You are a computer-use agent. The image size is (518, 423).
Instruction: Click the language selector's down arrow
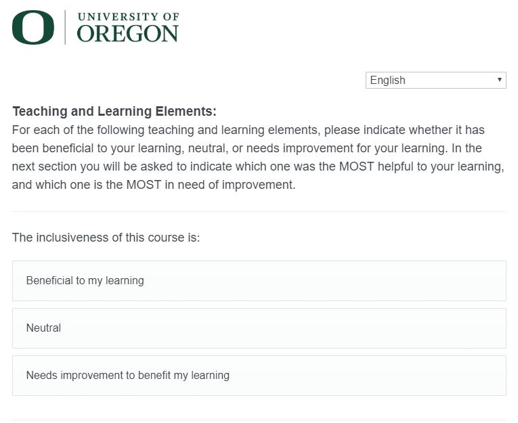[500, 80]
